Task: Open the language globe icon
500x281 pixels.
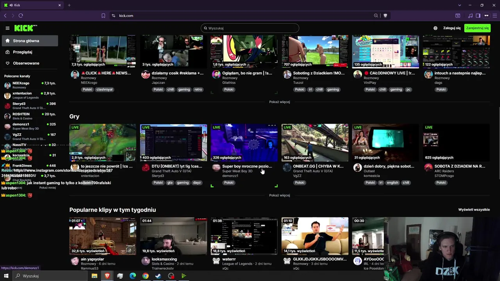Action: point(436,28)
